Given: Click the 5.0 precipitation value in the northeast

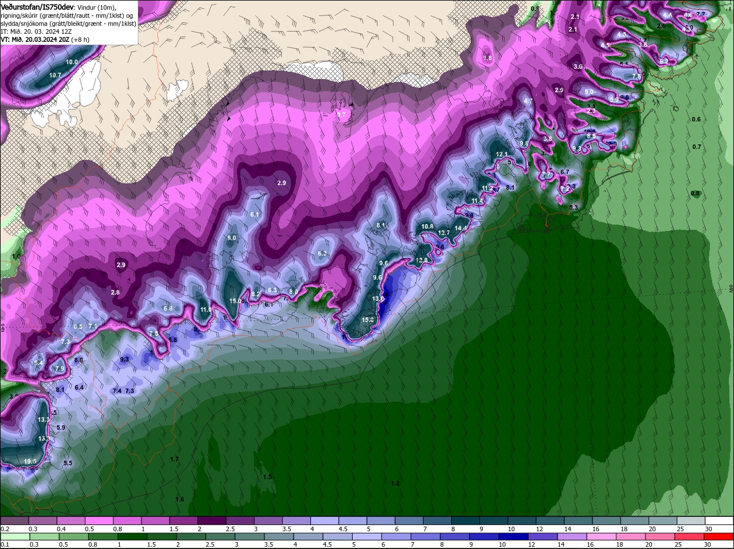Looking at the screenshot, I should point(589,92).
